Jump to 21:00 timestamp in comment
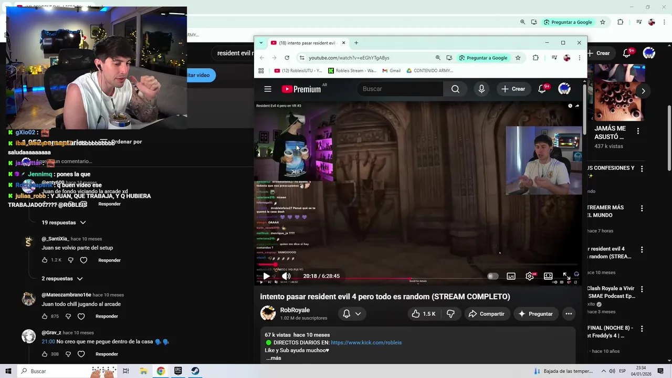The image size is (672, 378). point(48,342)
